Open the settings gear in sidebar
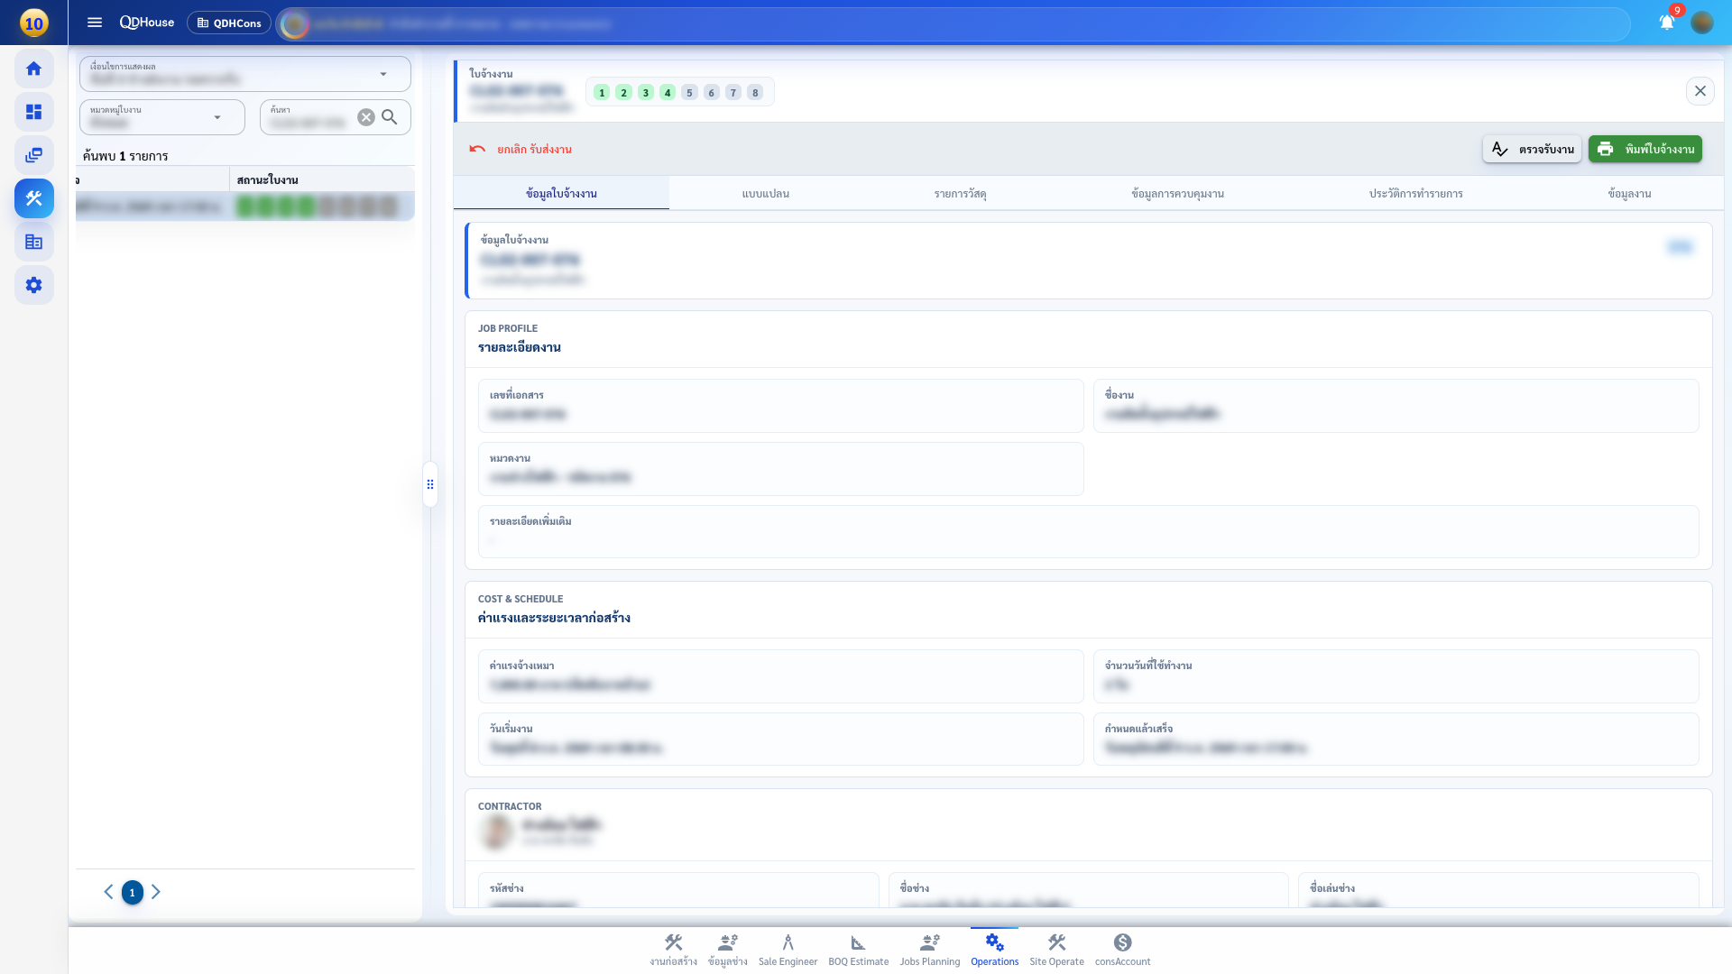Image resolution: width=1732 pixels, height=974 pixels. point(34,285)
